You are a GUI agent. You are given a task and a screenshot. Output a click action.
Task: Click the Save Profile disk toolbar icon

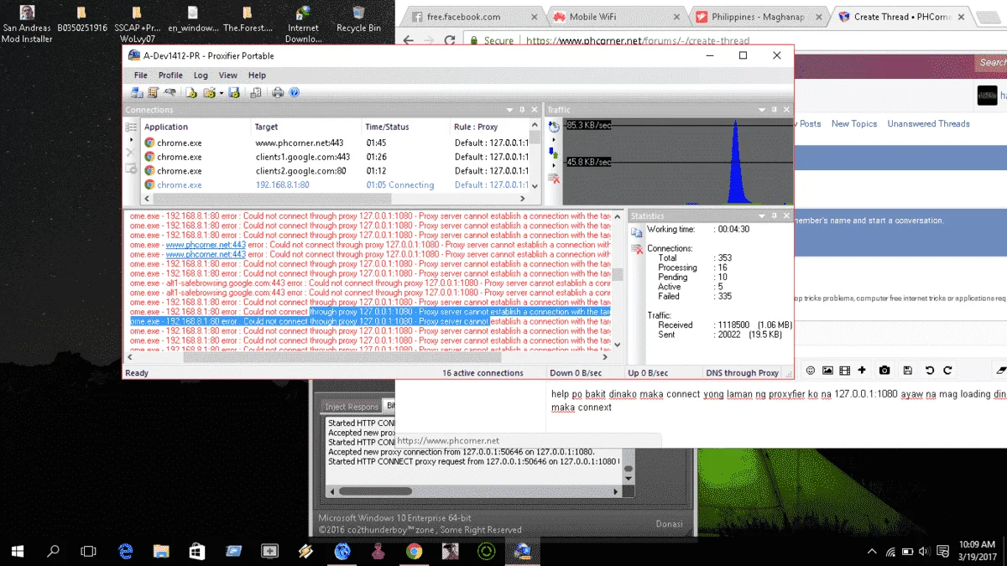[234, 92]
